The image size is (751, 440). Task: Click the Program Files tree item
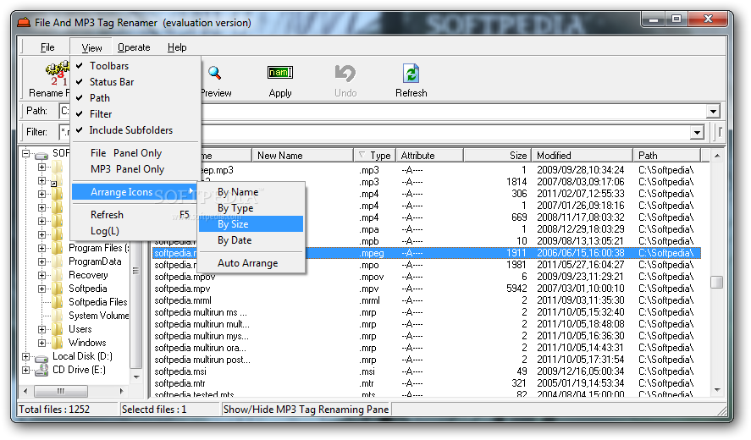click(98, 248)
